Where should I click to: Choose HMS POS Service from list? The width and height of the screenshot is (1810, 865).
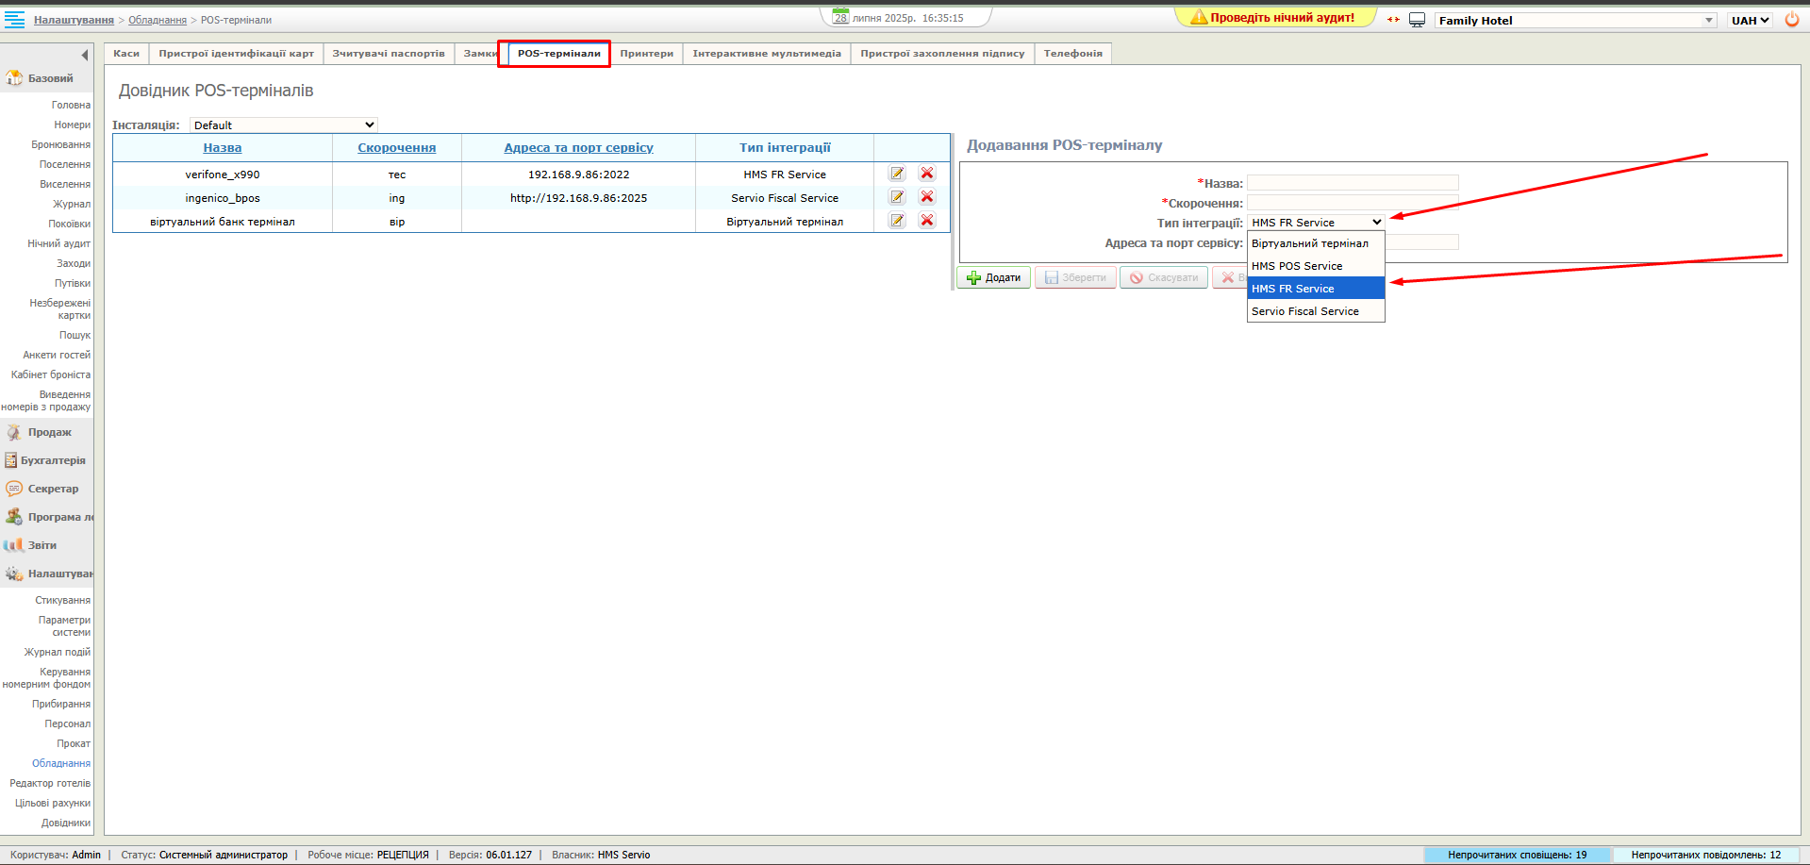pos(1297,266)
